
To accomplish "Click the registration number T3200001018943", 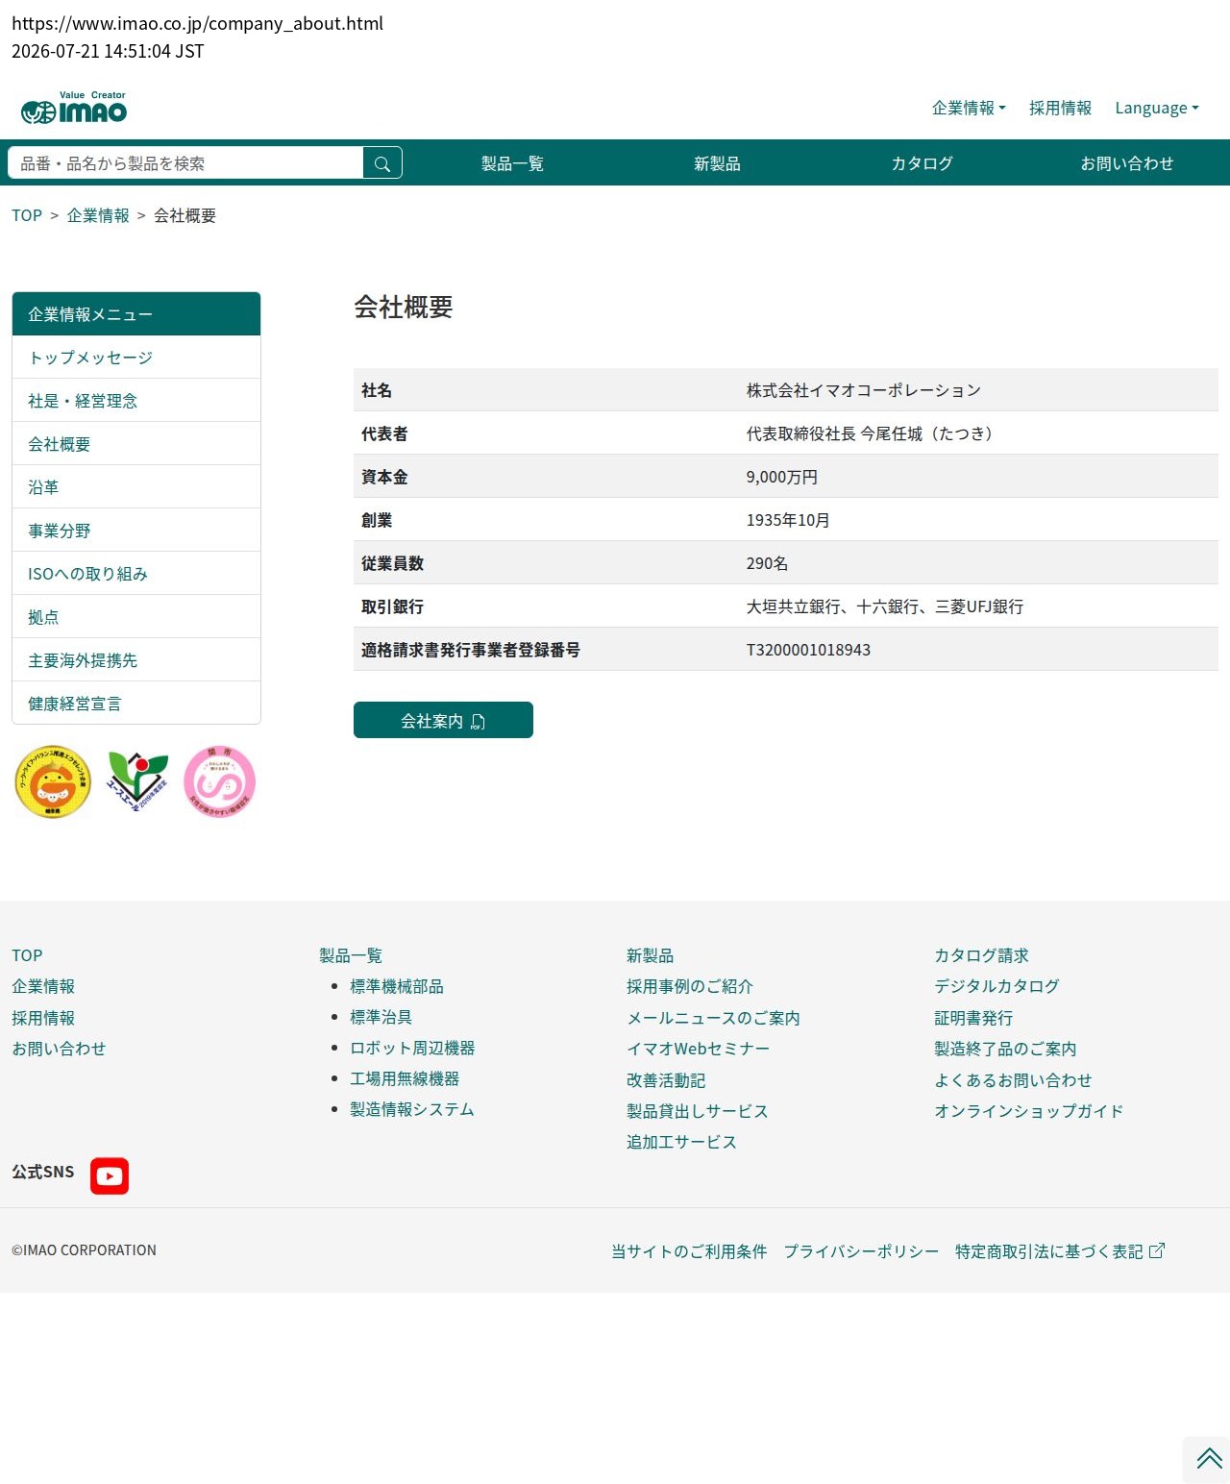I will pyautogui.click(x=808, y=650).
